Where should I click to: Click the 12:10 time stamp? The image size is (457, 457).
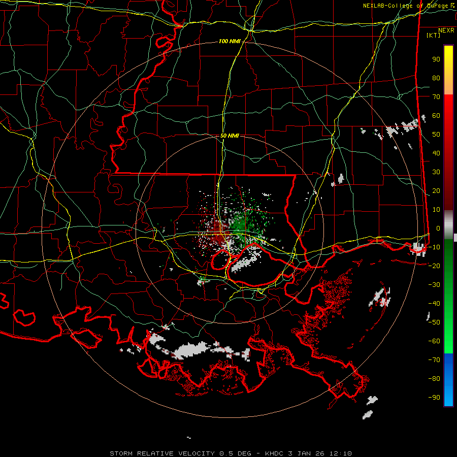(340, 453)
